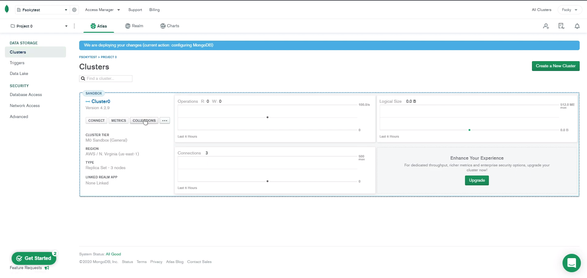The image size is (587, 278).
Task: Click 'Version 4.2.9' text
Action: (x=98, y=108)
